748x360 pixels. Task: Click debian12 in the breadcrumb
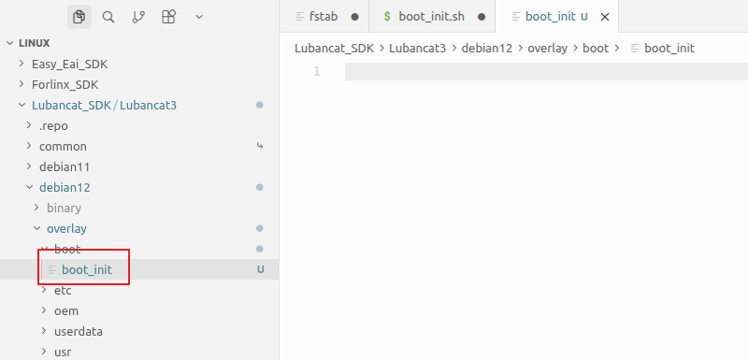(x=486, y=49)
